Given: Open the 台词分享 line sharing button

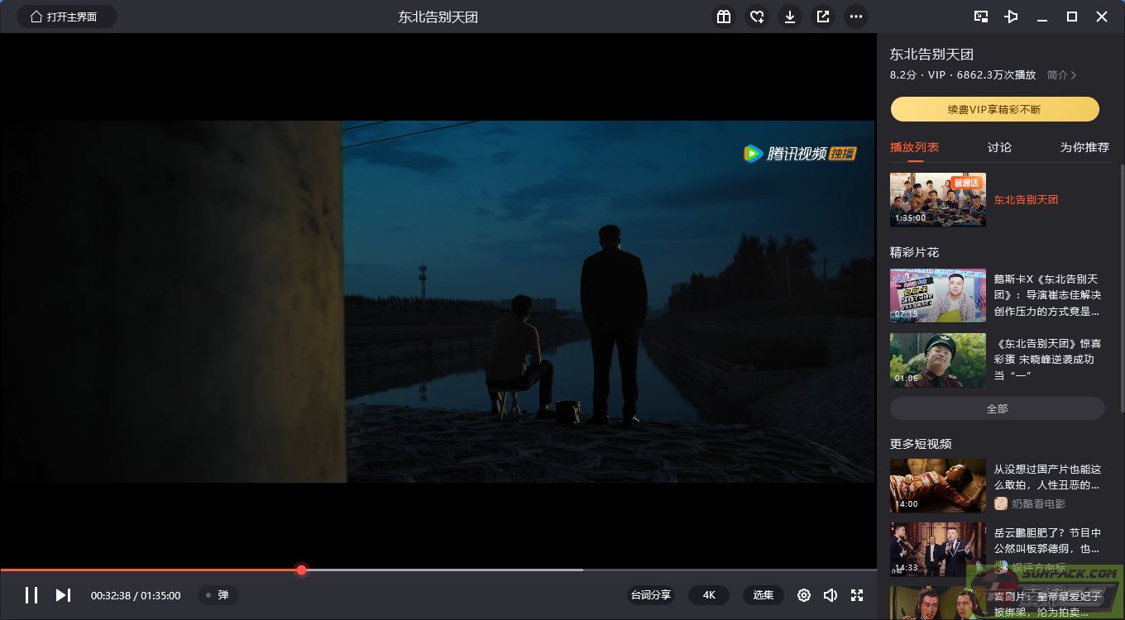Looking at the screenshot, I should (x=651, y=595).
